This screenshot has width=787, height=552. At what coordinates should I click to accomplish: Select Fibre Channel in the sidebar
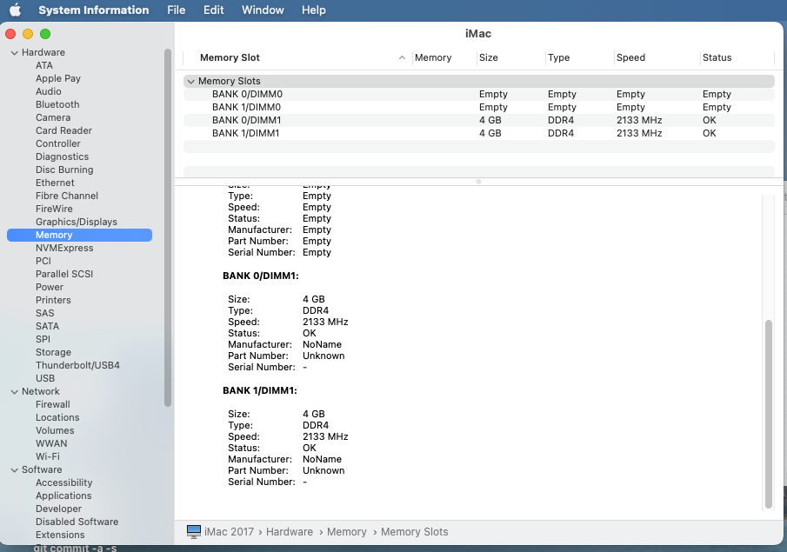click(67, 196)
